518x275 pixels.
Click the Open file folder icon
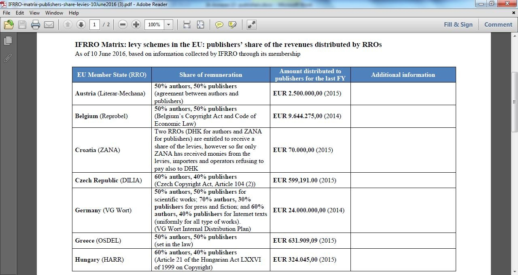pyautogui.click(x=8, y=25)
